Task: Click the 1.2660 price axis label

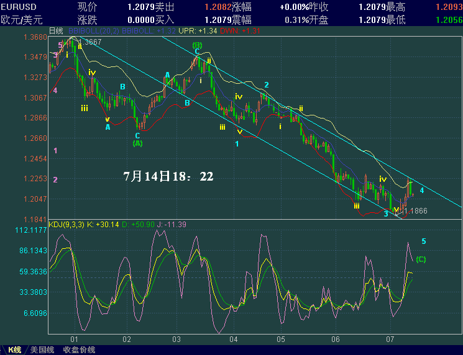Action: 35,138
